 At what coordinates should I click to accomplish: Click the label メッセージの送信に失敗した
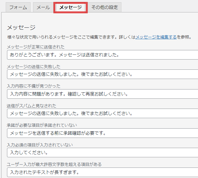pyautogui.click(x=34, y=67)
